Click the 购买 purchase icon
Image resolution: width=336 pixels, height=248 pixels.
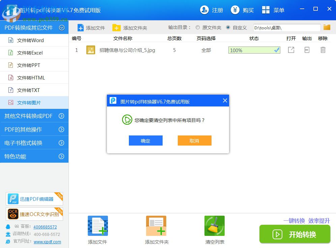click(x=235, y=10)
